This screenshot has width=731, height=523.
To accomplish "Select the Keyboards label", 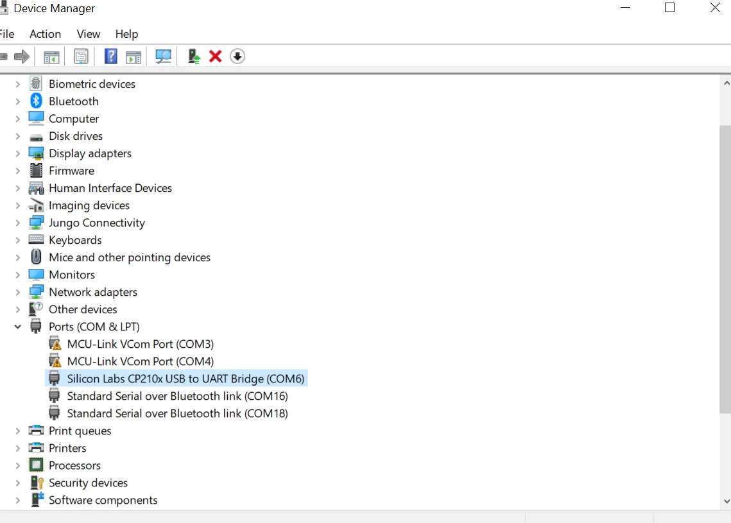I will click(x=75, y=240).
